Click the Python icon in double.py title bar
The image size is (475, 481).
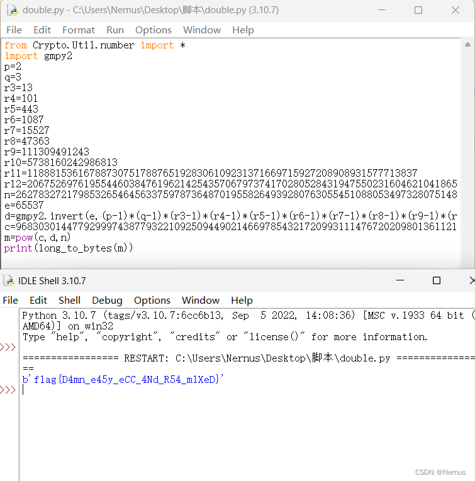tap(13, 10)
